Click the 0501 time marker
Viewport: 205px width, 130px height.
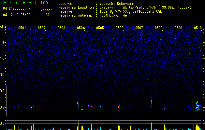[22, 28]
